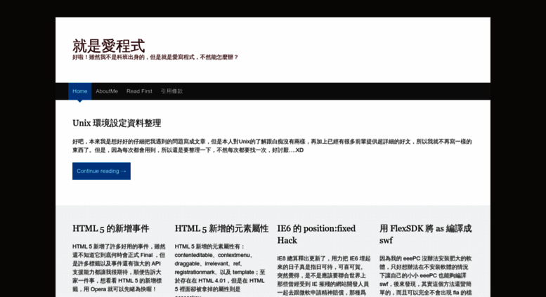Open the HTML 5 的新增事件 article
546x297 pixels.
[x=111, y=228]
